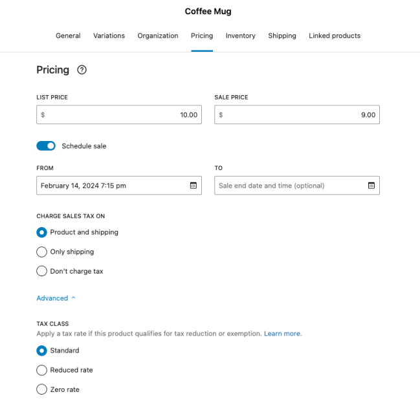Select Don't charge tax radio button
The image size is (420, 403).
point(42,271)
